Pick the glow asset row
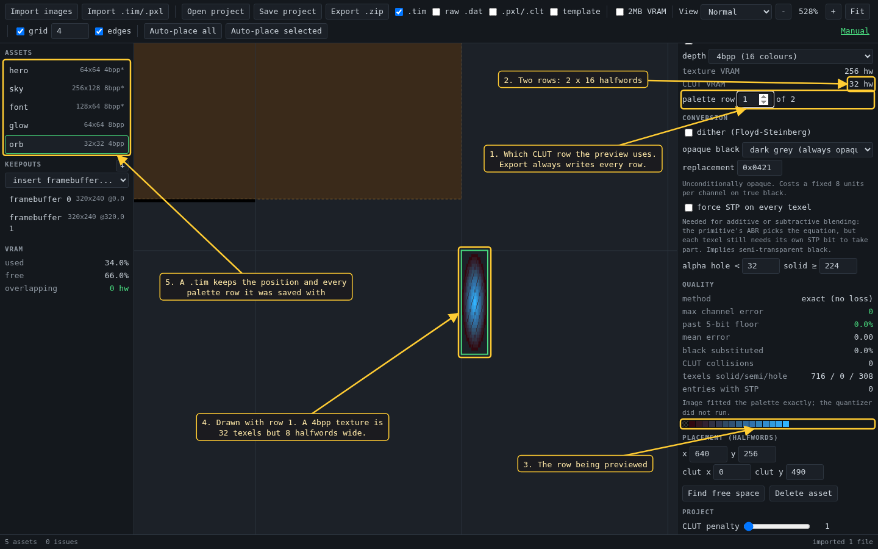Screen dimensions: 878x549 (66, 125)
